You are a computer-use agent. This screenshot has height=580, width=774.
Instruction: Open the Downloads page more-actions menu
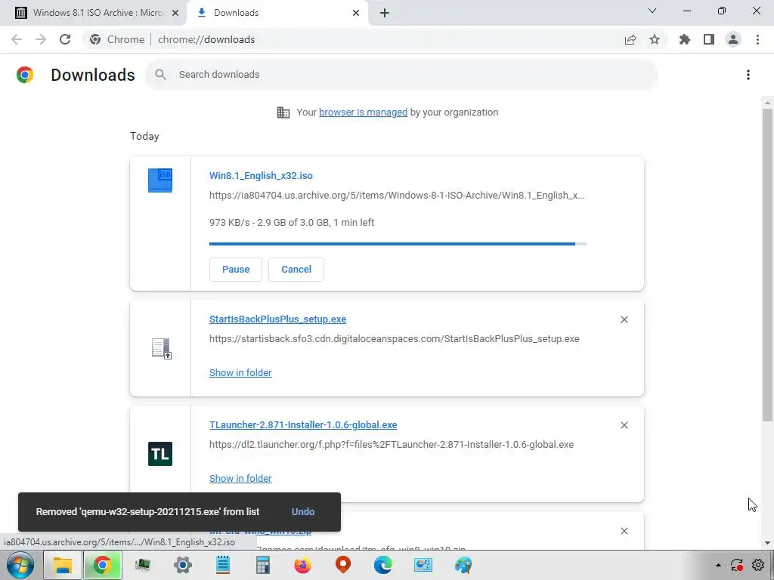[x=748, y=75]
